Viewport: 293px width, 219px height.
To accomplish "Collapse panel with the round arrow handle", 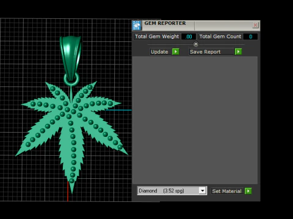I will click(x=196, y=44).
